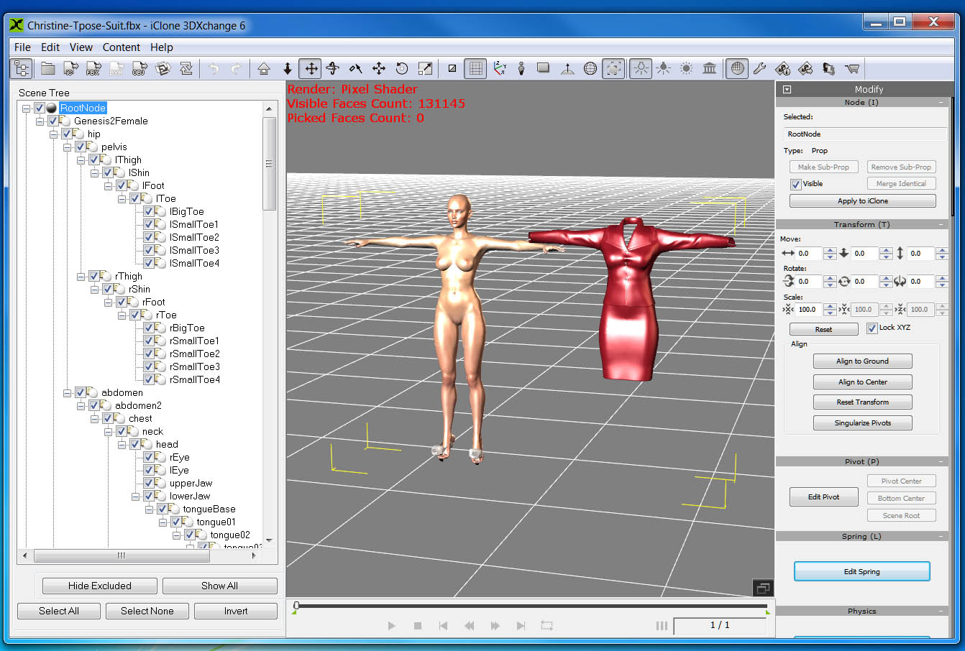
Task: Open the Help menu
Action: (x=162, y=47)
